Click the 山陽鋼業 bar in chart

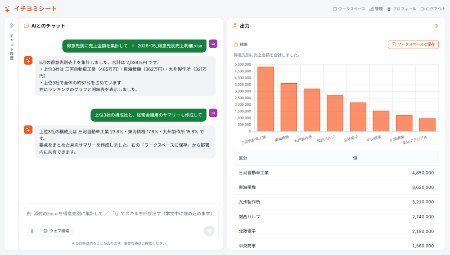point(404,123)
